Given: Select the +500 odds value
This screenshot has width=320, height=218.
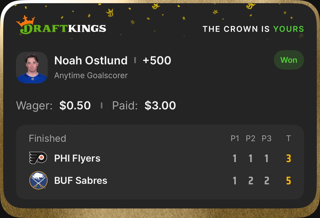Looking at the screenshot, I should 157,61.
